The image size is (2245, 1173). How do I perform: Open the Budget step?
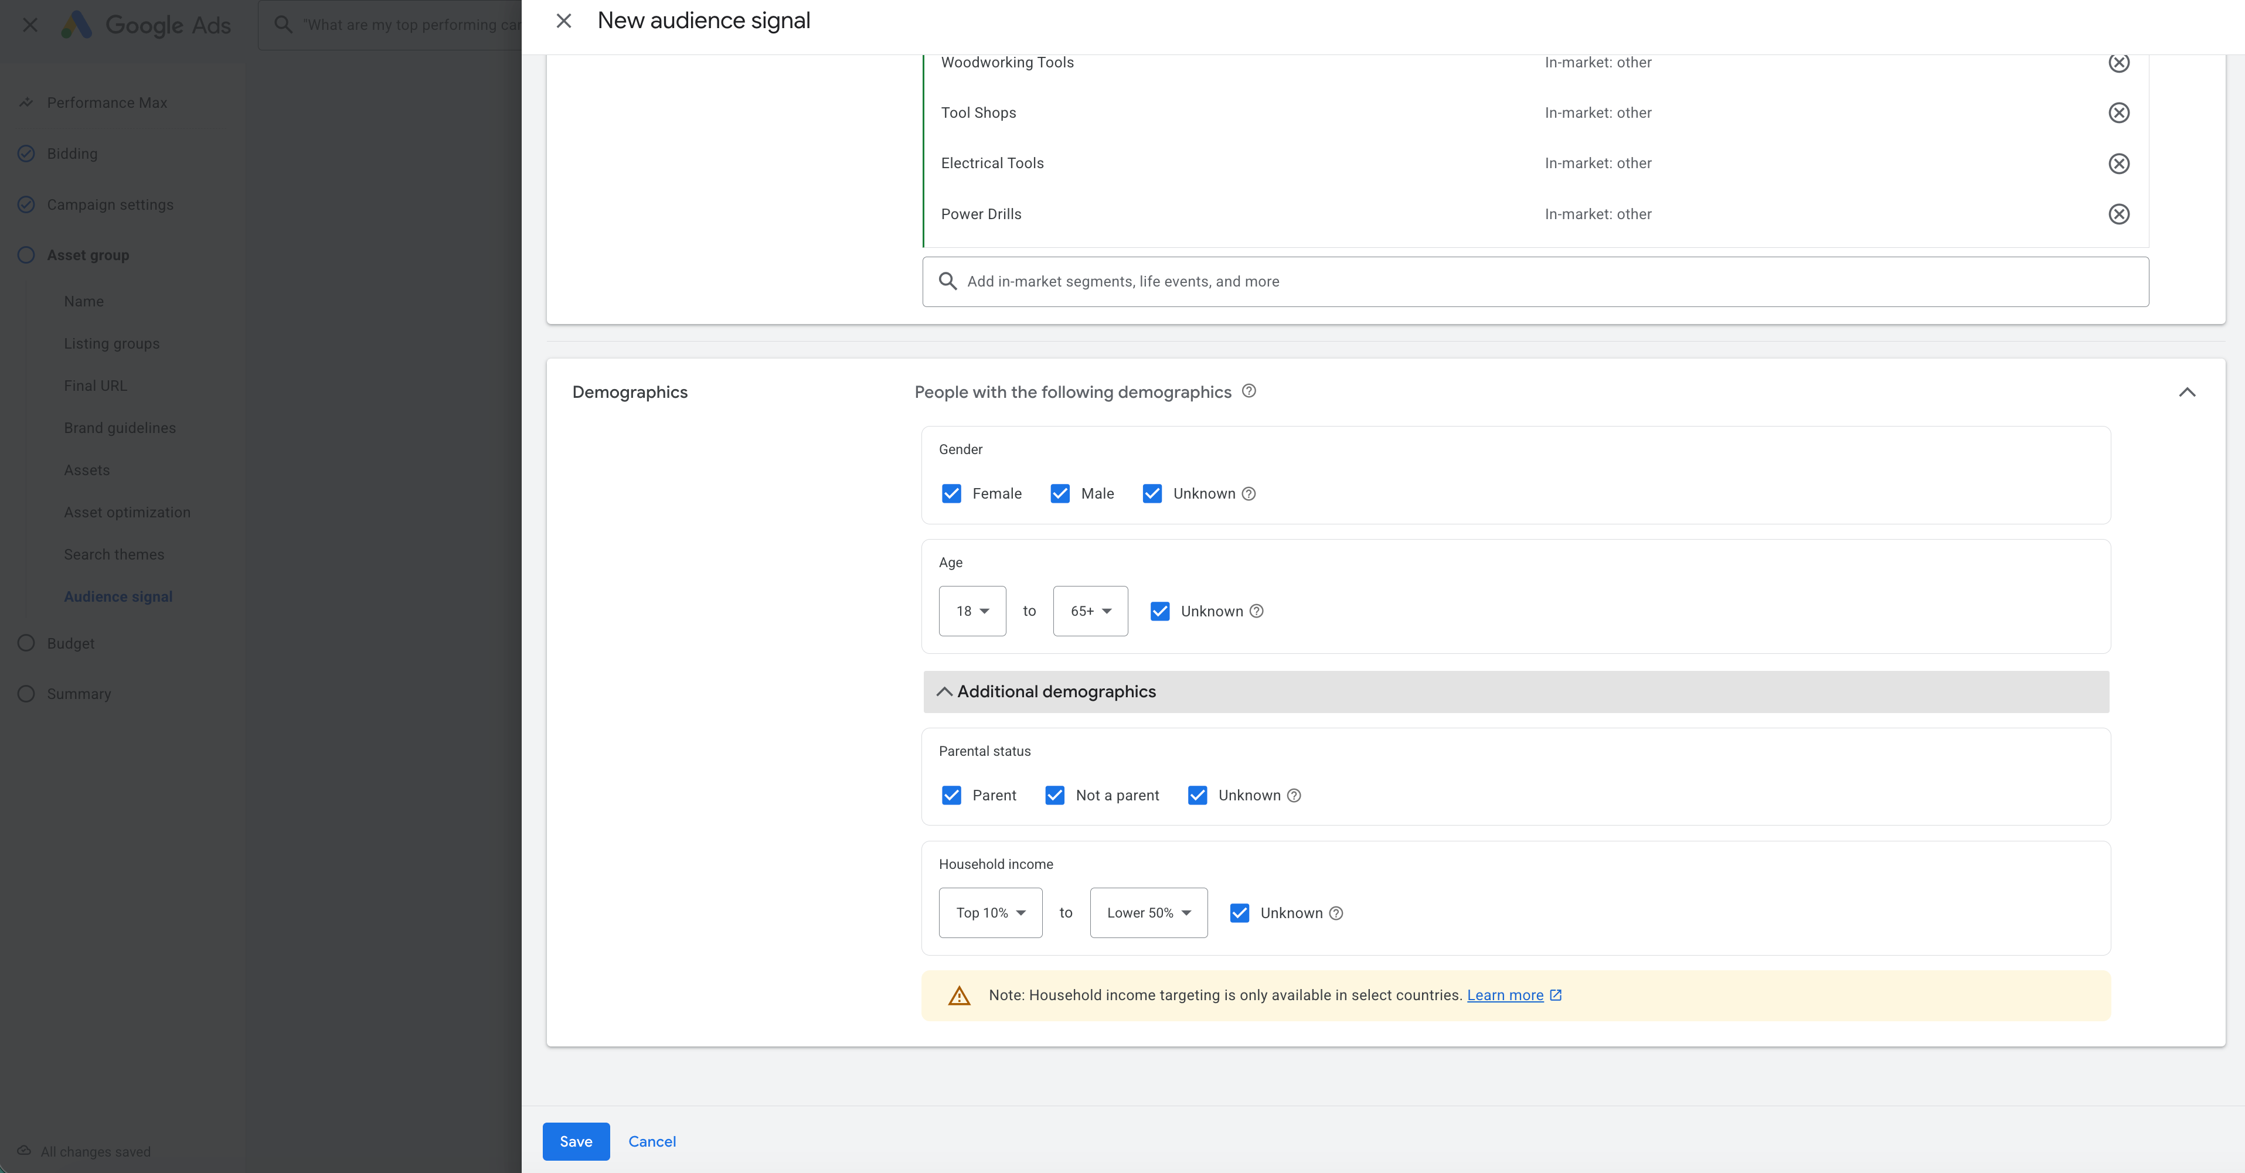coord(70,643)
